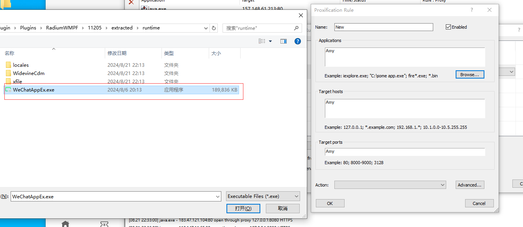
Task: Click the Browse... button
Action: pyautogui.click(x=470, y=74)
